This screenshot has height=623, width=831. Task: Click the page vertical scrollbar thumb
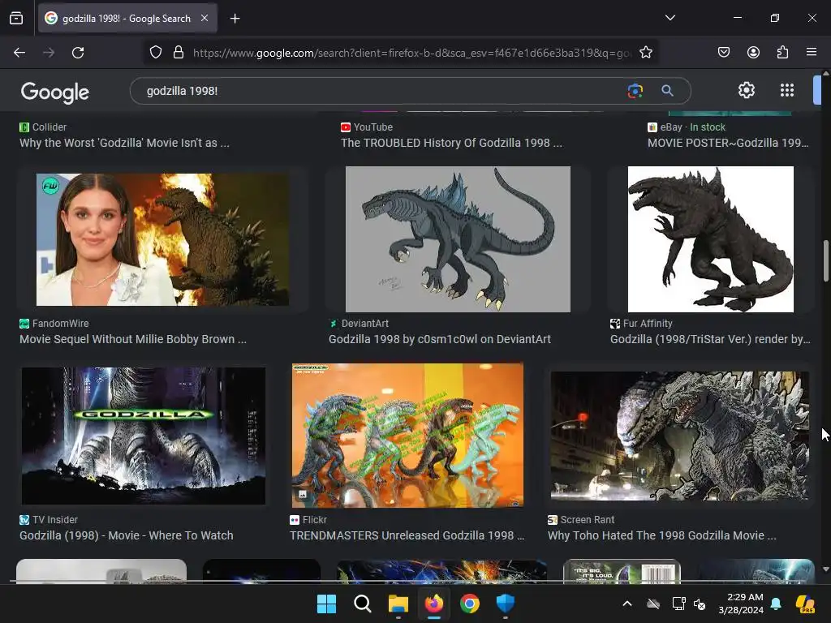[825, 262]
